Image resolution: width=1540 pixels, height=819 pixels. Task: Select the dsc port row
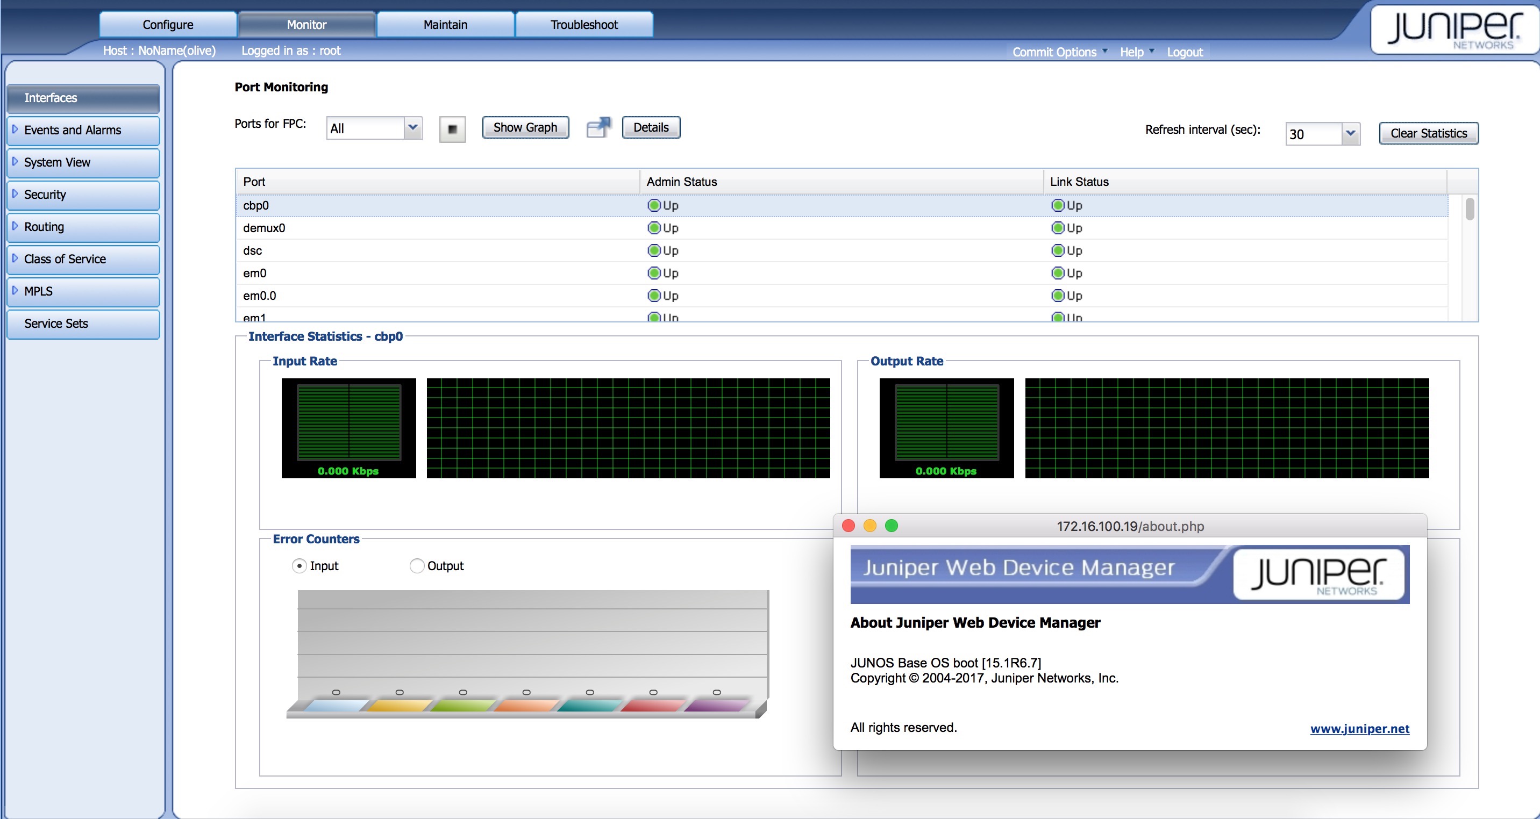842,251
